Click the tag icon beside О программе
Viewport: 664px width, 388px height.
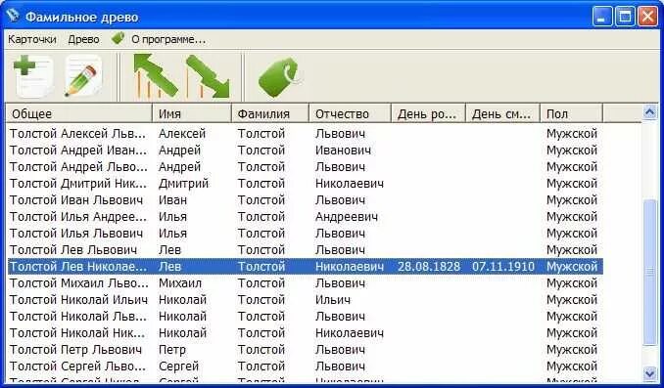click(118, 38)
